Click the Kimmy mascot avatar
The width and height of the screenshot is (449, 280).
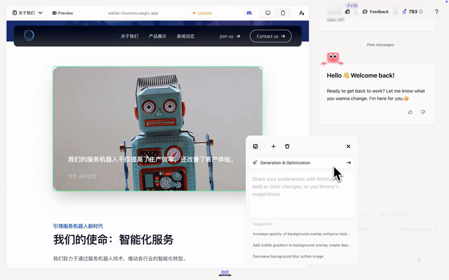(332, 59)
